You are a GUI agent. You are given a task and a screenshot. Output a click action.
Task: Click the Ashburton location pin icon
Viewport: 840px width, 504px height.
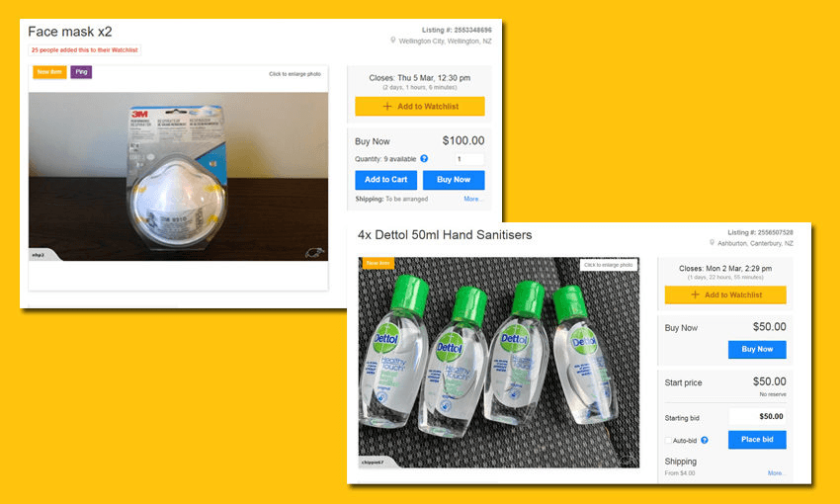(x=712, y=243)
